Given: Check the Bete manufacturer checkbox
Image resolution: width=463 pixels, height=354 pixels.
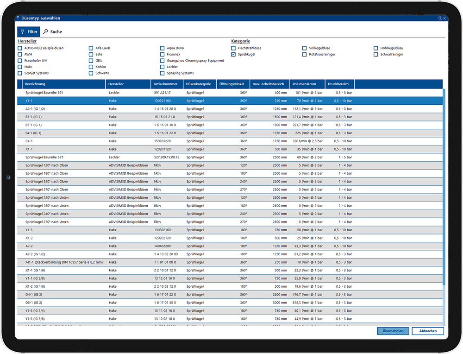Looking at the screenshot, I should click(91, 54).
